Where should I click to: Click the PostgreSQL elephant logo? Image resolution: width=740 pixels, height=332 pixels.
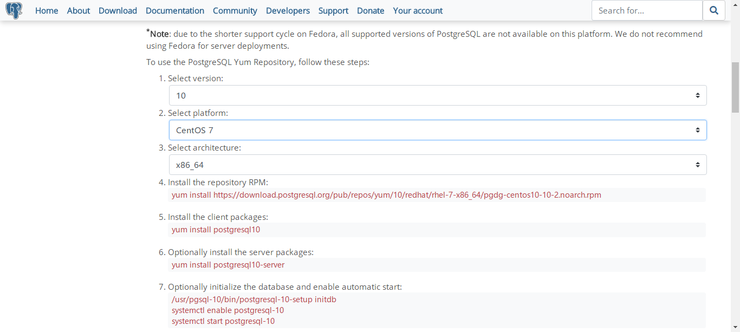pyautogui.click(x=14, y=10)
